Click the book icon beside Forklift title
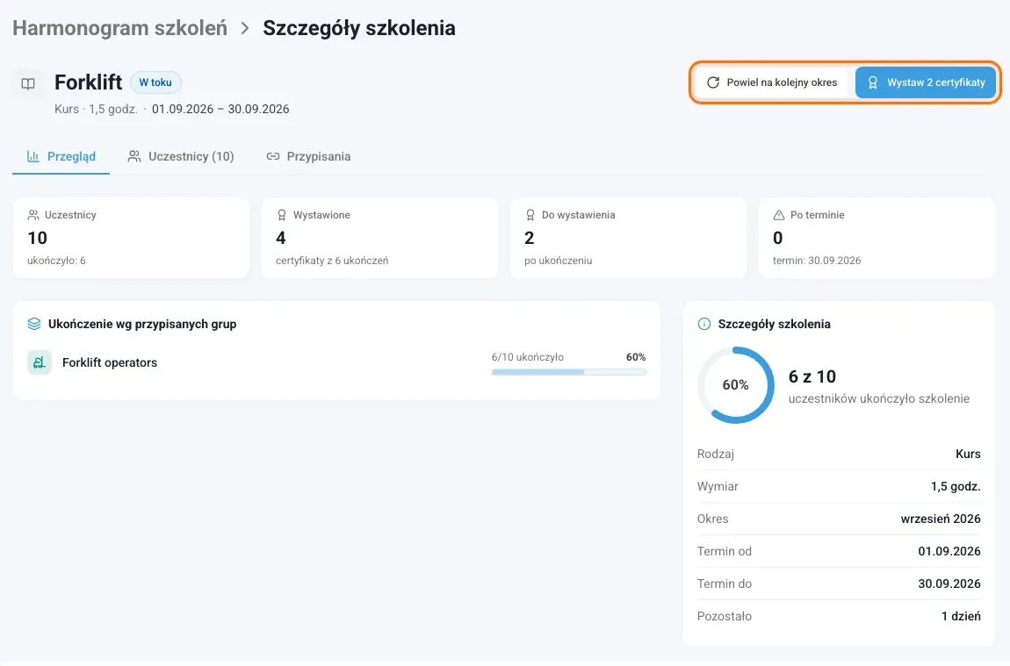The height and width of the screenshot is (666, 1010). [x=28, y=83]
